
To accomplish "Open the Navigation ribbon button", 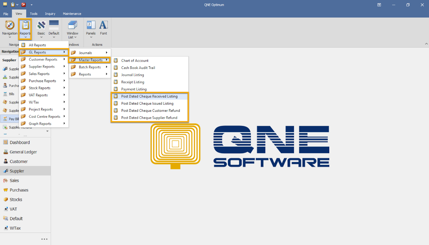I will 10,29.
